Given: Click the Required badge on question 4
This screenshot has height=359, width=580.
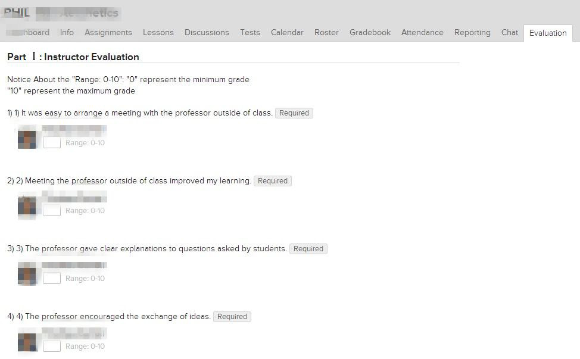Looking at the screenshot, I should [x=232, y=317].
